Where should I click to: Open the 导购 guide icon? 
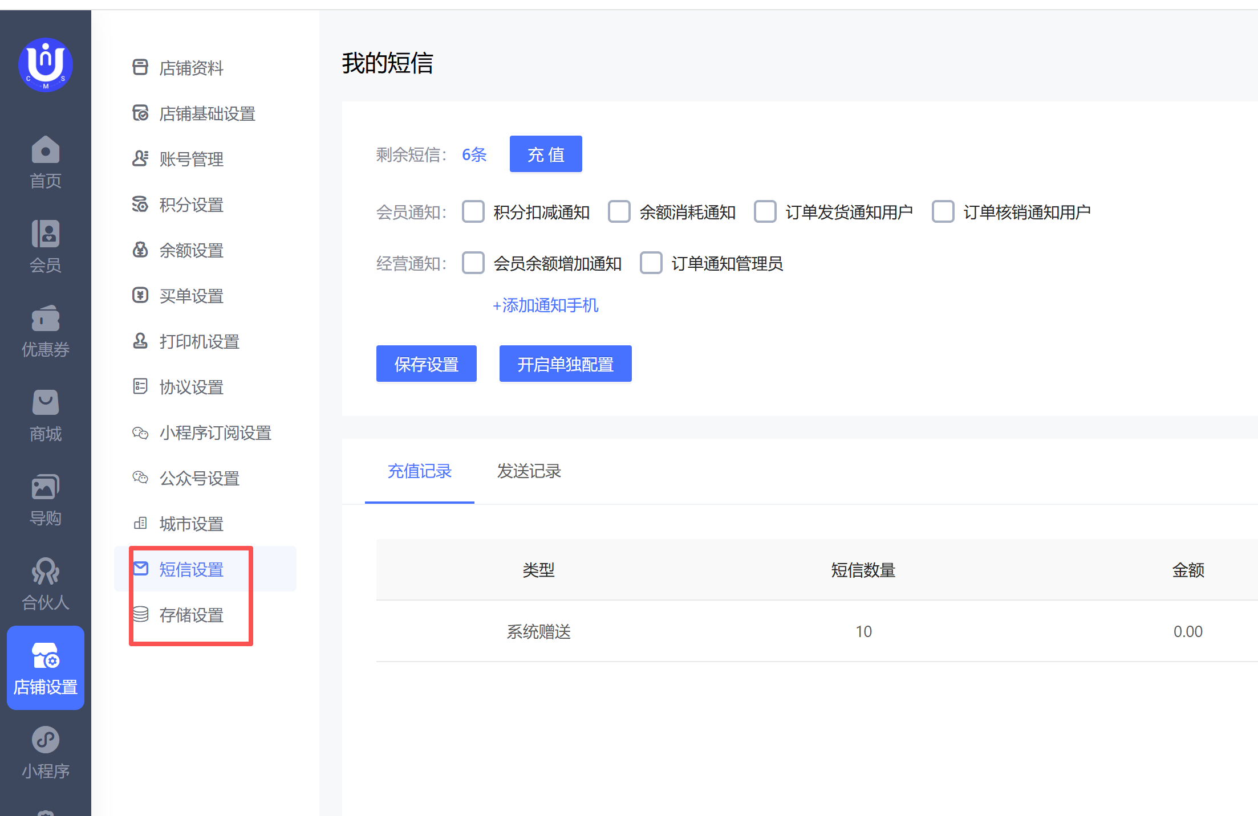(x=46, y=487)
